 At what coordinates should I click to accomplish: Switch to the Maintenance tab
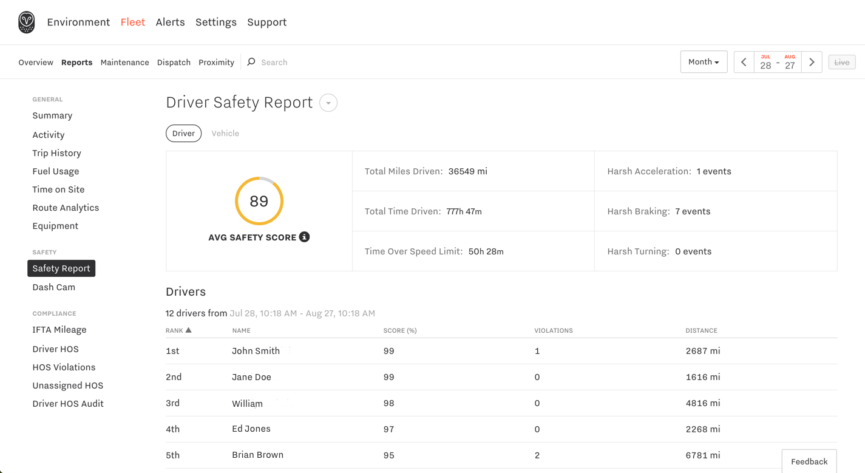124,62
